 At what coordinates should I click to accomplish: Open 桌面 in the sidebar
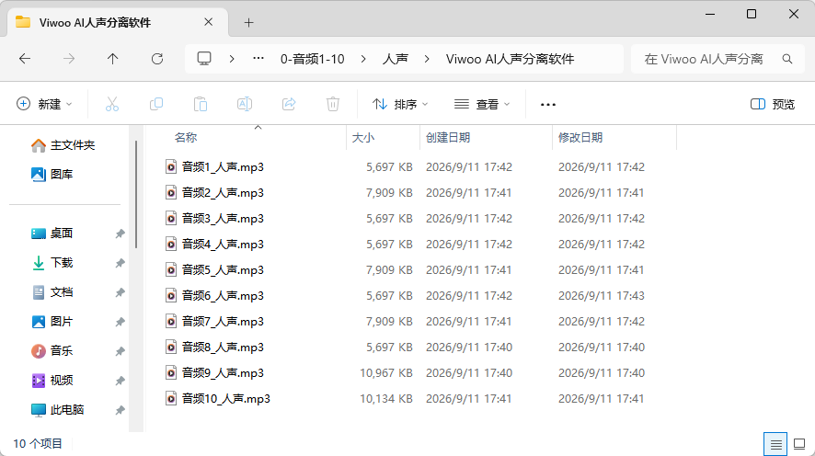click(x=52, y=234)
